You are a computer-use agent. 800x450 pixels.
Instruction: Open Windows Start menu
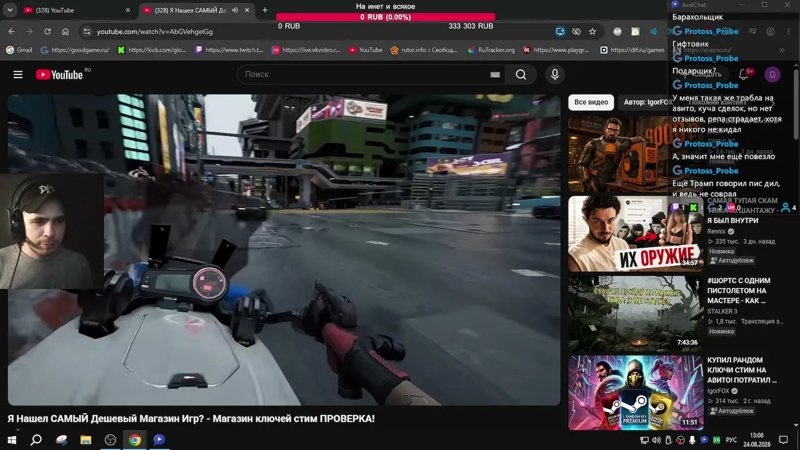pyautogui.click(x=12, y=440)
